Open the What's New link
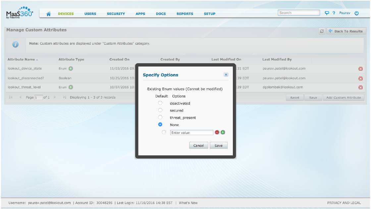This screenshot has width=371, height=209. pyautogui.click(x=188, y=203)
